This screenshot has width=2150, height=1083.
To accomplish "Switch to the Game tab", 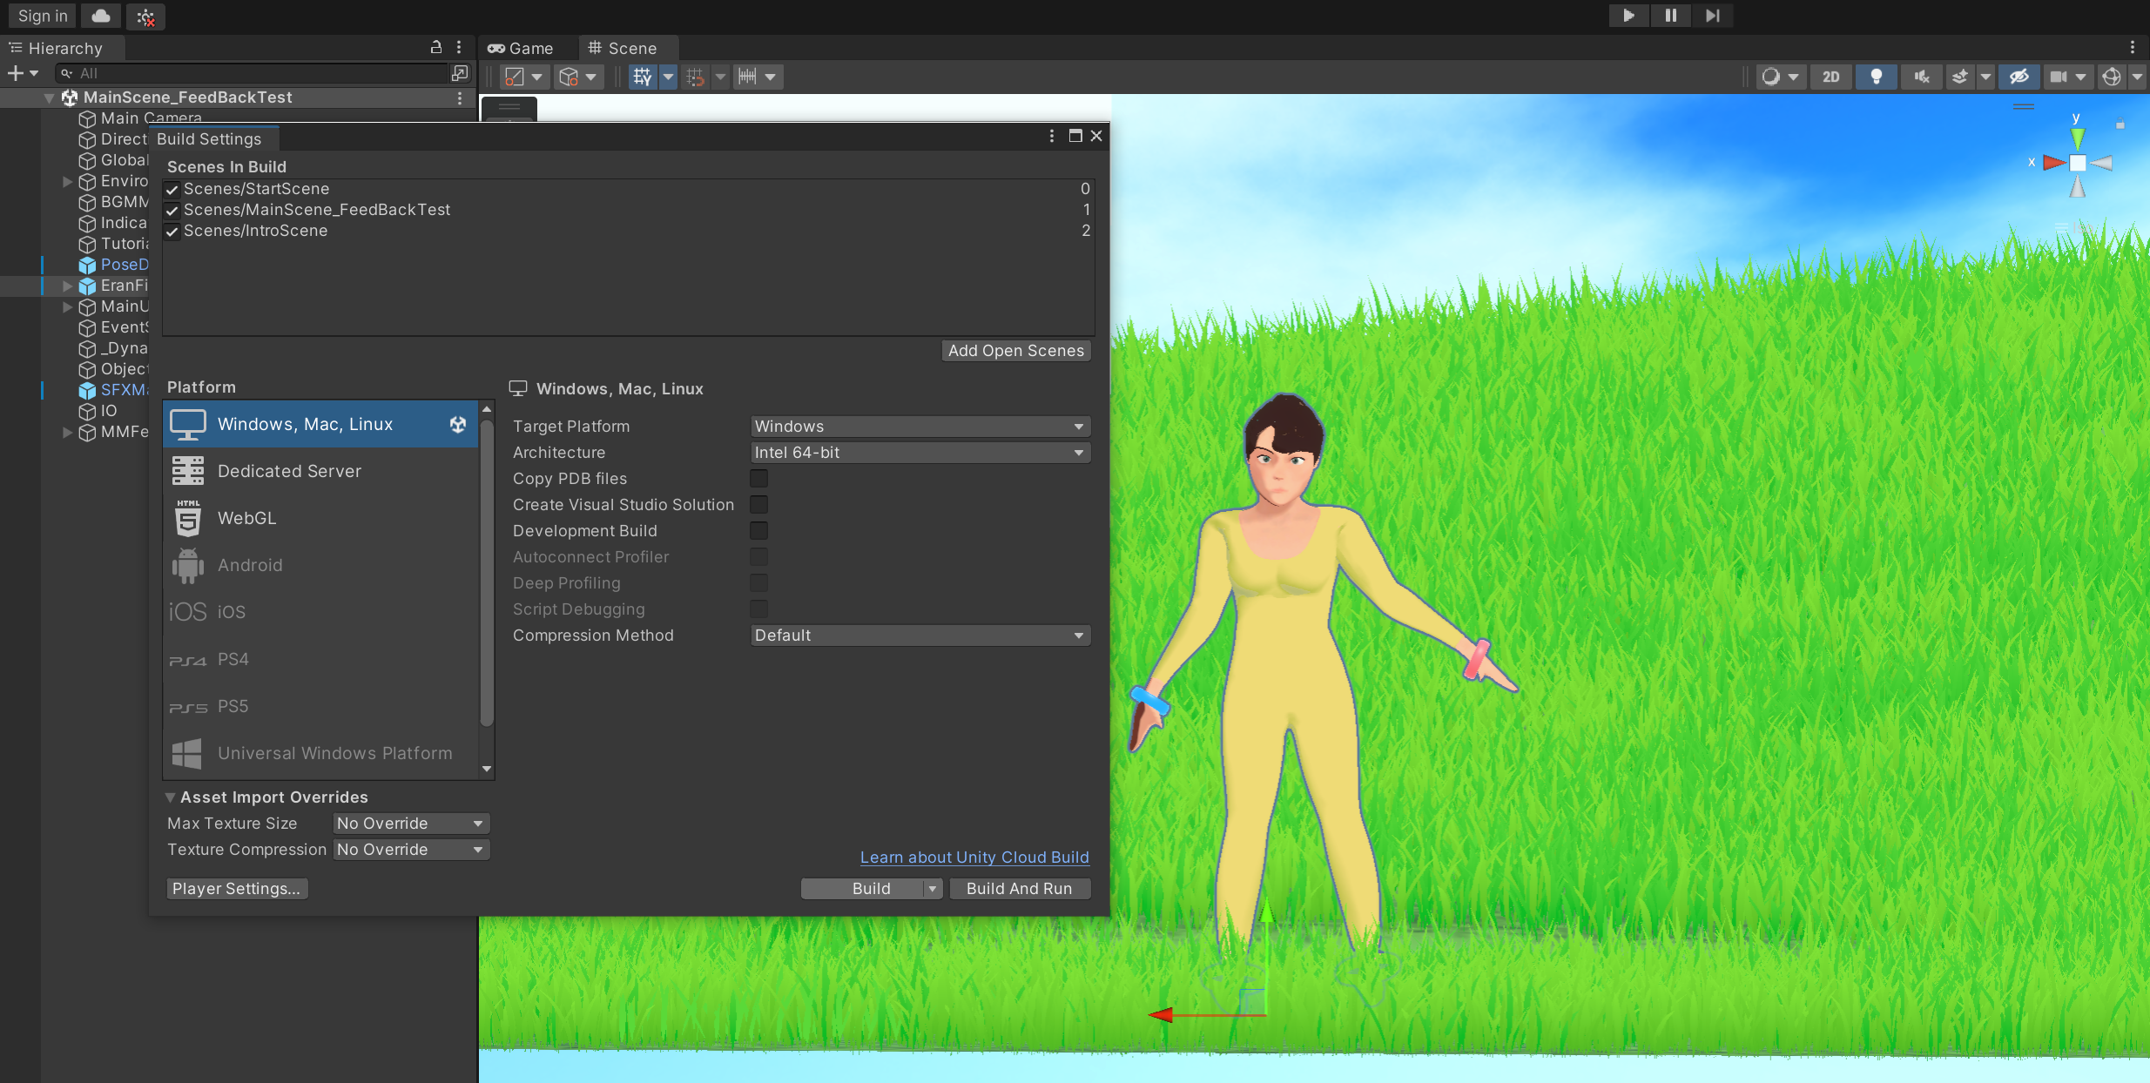I will (x=521, y=49).
